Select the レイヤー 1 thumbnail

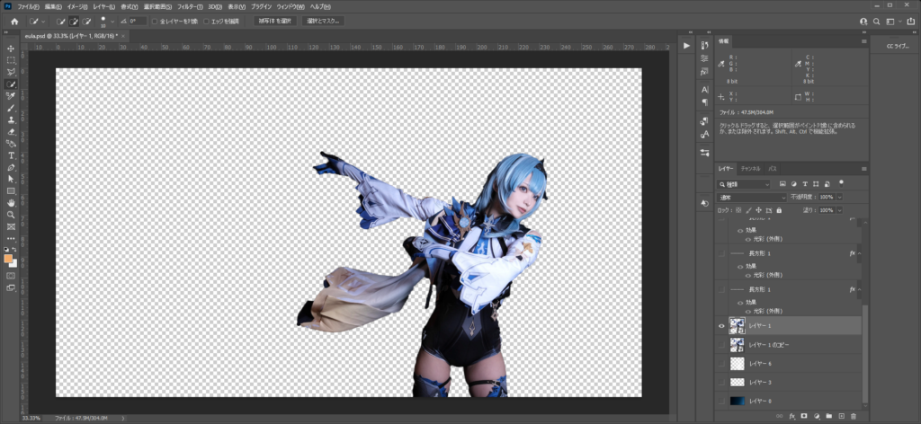[737, 325]
